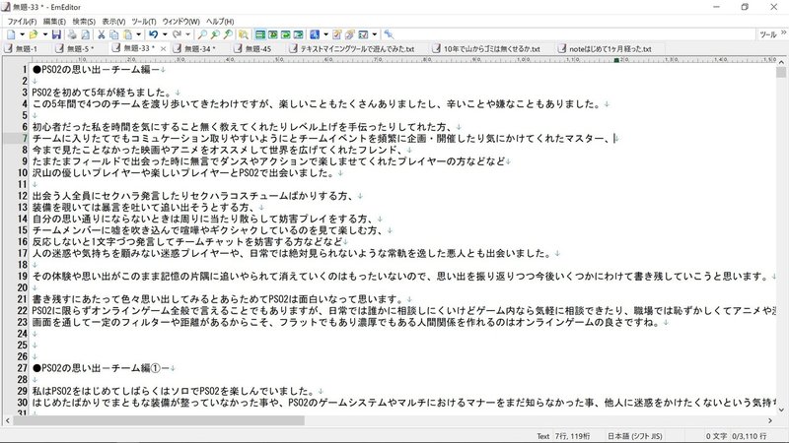
Task: Open the ファイル(F) menu
Action: point(22,22)
